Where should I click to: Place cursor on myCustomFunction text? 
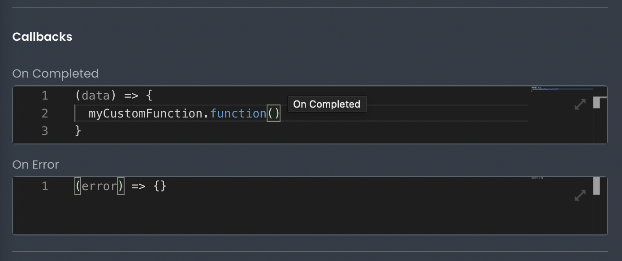146,113
